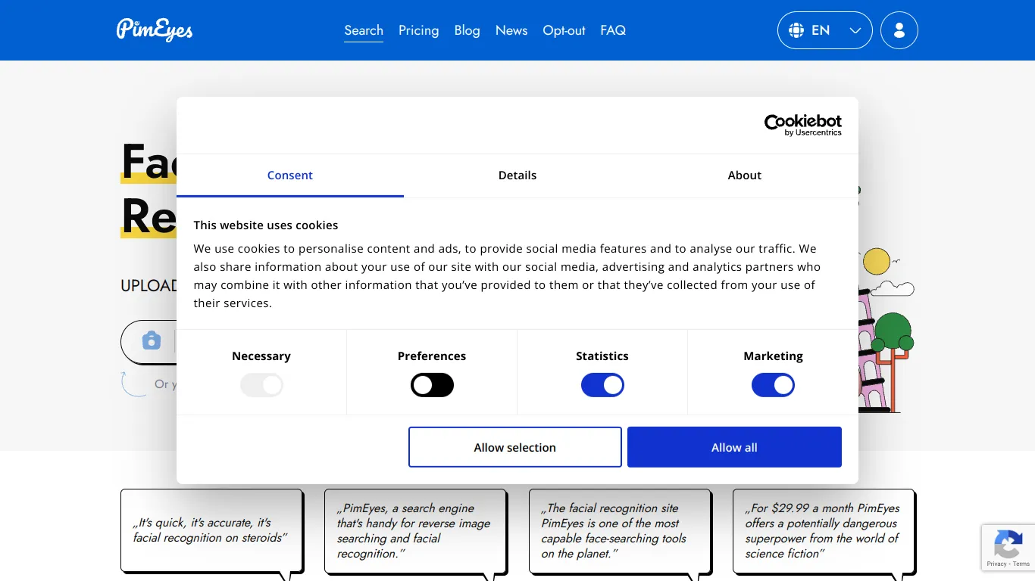The height and width of the screenshot is (581, 1035).
Task: Click the "handy for reverse image searching" quote card
Action: pyautogui.click(x=415, y=531)
